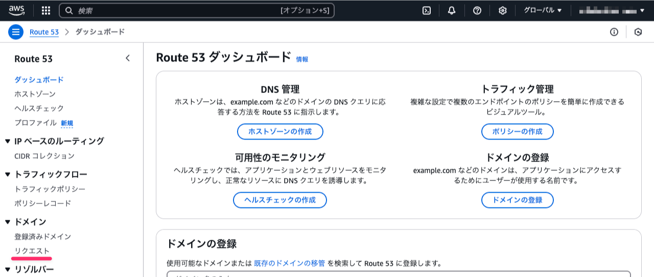Click the hexagon icon at top right

638,32
